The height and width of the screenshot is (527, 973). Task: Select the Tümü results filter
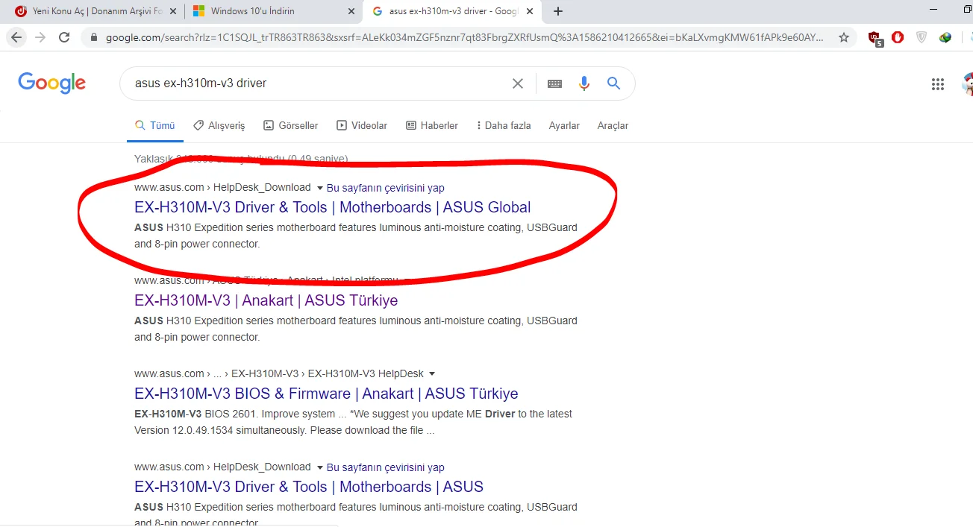click(154, 125)
